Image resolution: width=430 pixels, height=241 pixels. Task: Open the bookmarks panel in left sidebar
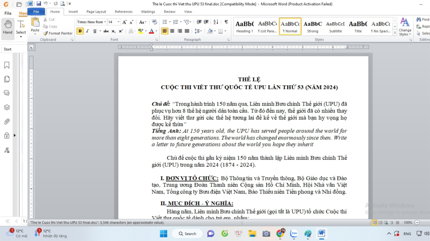click(x=7, y=65)
